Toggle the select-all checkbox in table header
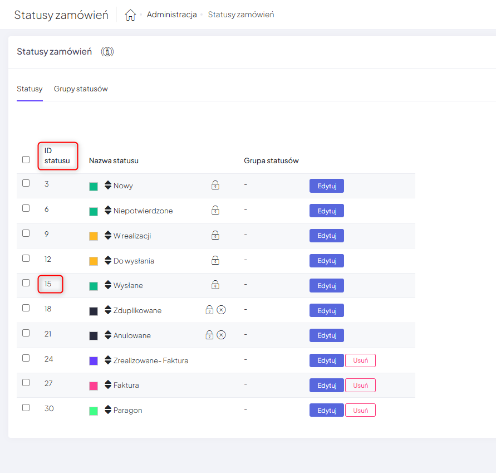Viewport: 496px width, 473px height. (x=26, y=159)
